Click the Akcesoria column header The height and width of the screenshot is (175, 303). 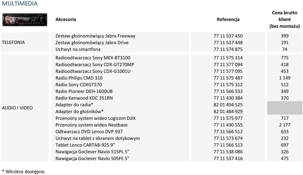(x=66, y=20)
